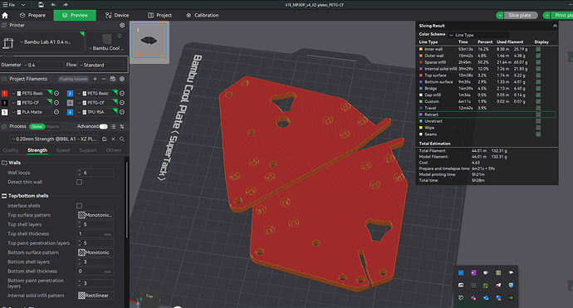Open Flow Standard dropdown
The width and height of the screenshot is (573, 308).
[100, 65]
